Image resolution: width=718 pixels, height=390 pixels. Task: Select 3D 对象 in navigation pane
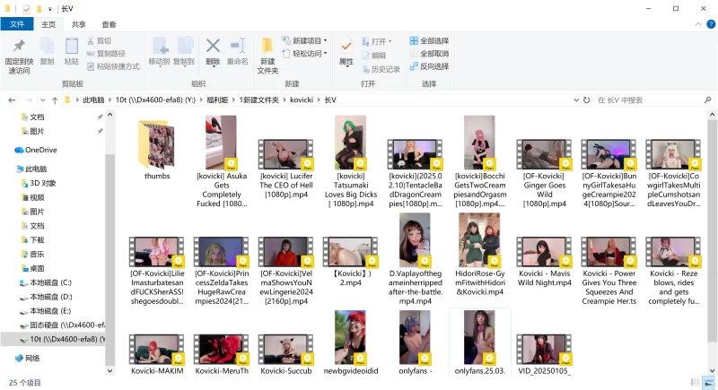point(39,183)
